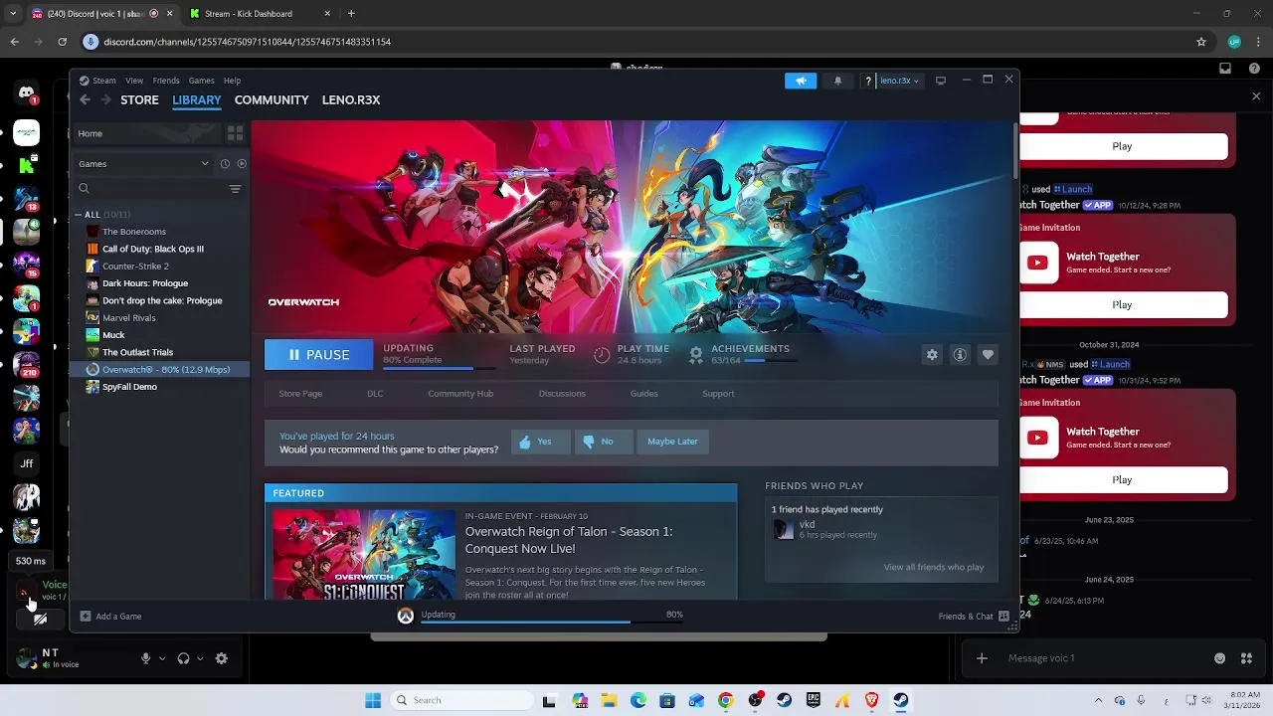Open Steam announcements megaphone button
The image size is (1273, 716).
tap(801, 81)
